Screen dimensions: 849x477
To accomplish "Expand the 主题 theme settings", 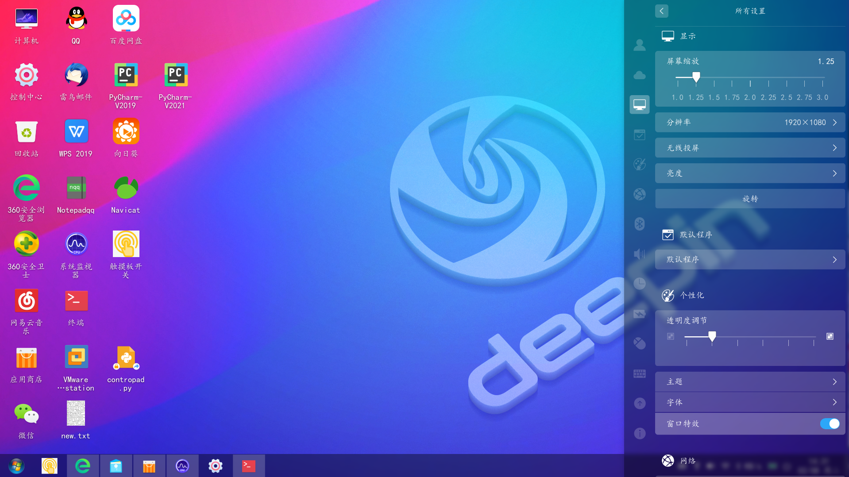I will tap(749, 381).
